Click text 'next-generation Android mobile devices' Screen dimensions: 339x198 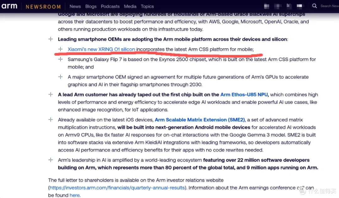203,127
